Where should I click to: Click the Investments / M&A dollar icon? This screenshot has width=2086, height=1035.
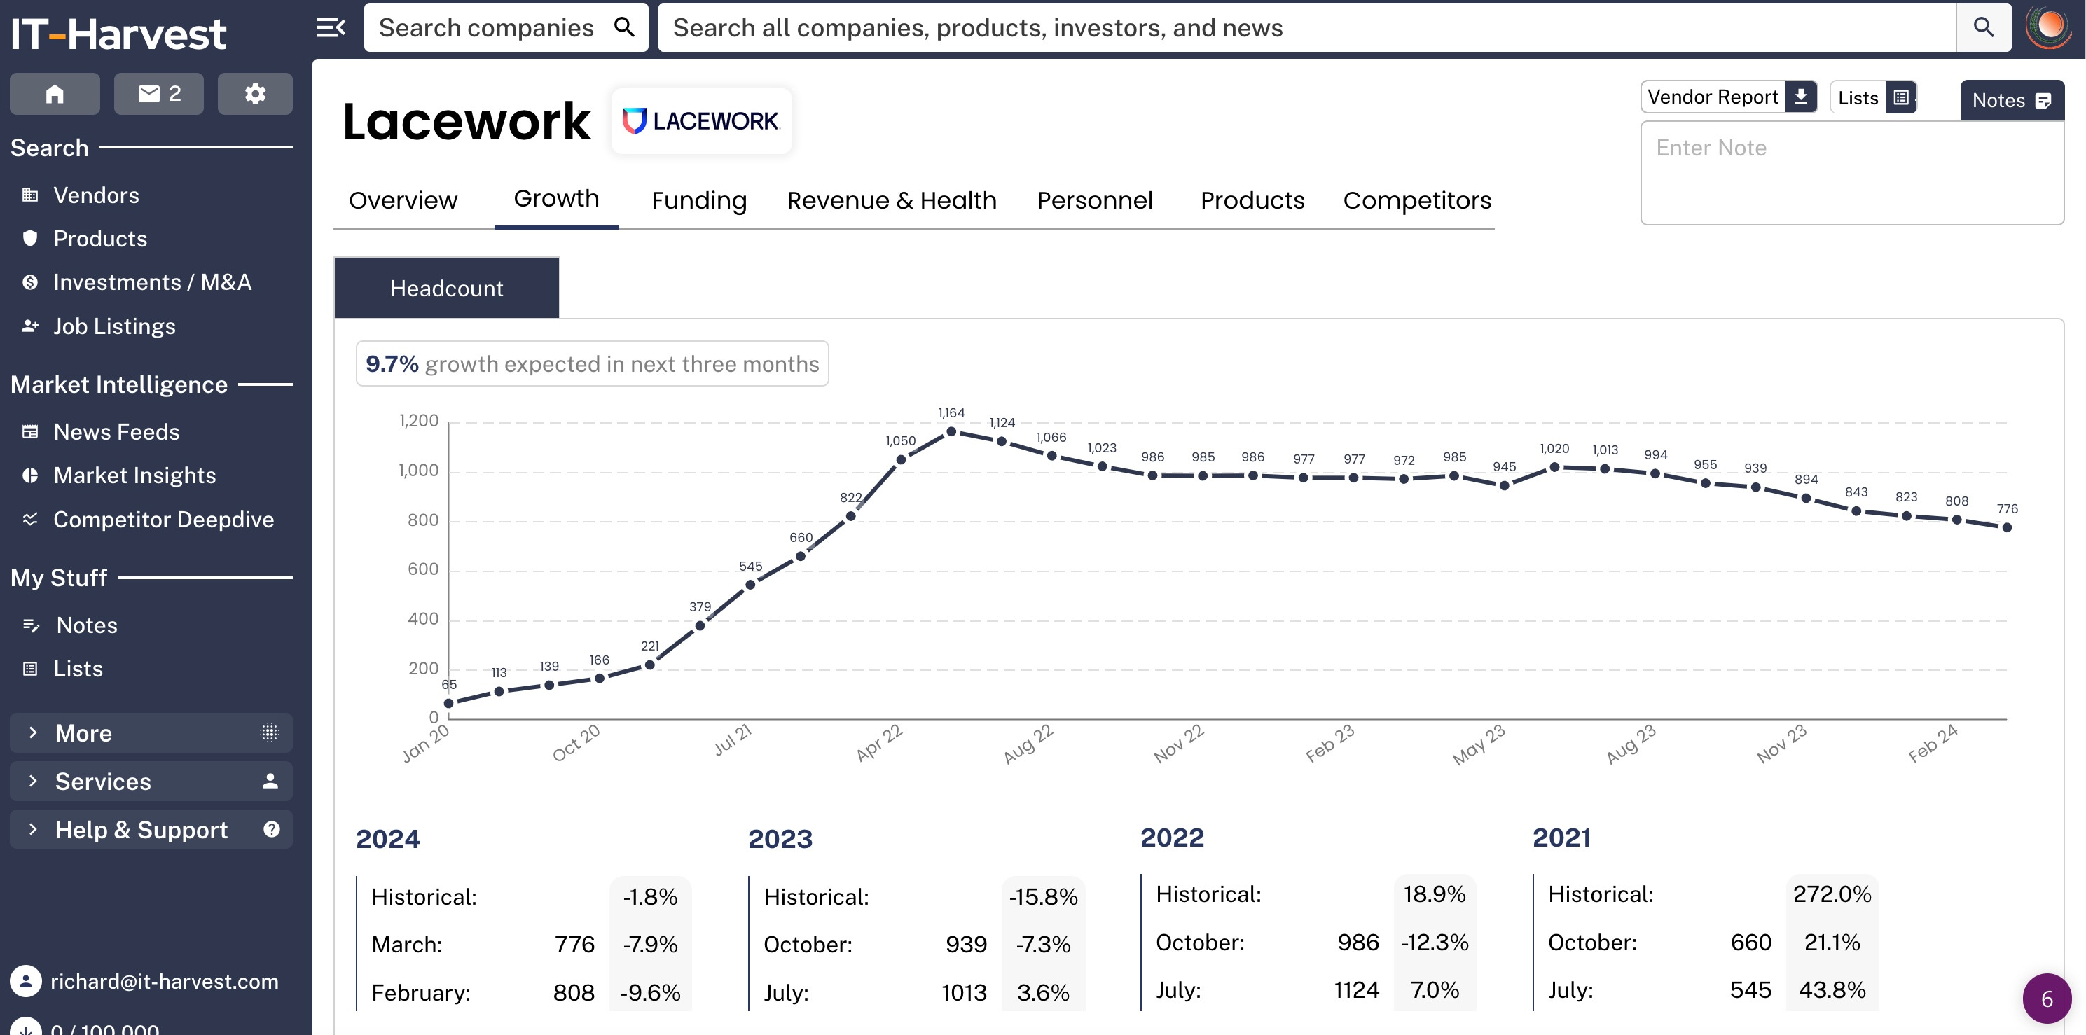tap(30, 282)
